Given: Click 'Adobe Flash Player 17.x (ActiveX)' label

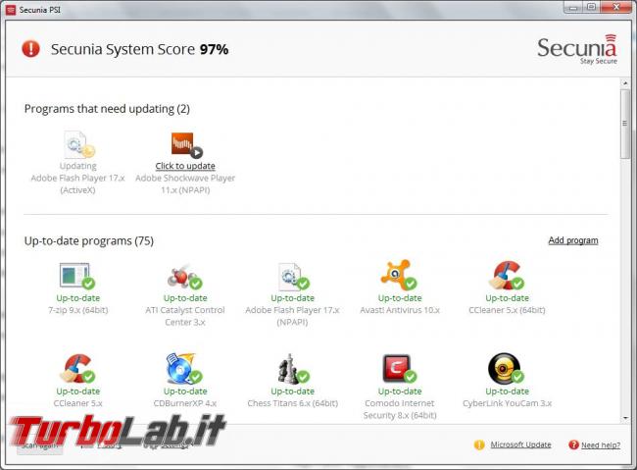Looking at the screenshot, I should tap(77, 183).
